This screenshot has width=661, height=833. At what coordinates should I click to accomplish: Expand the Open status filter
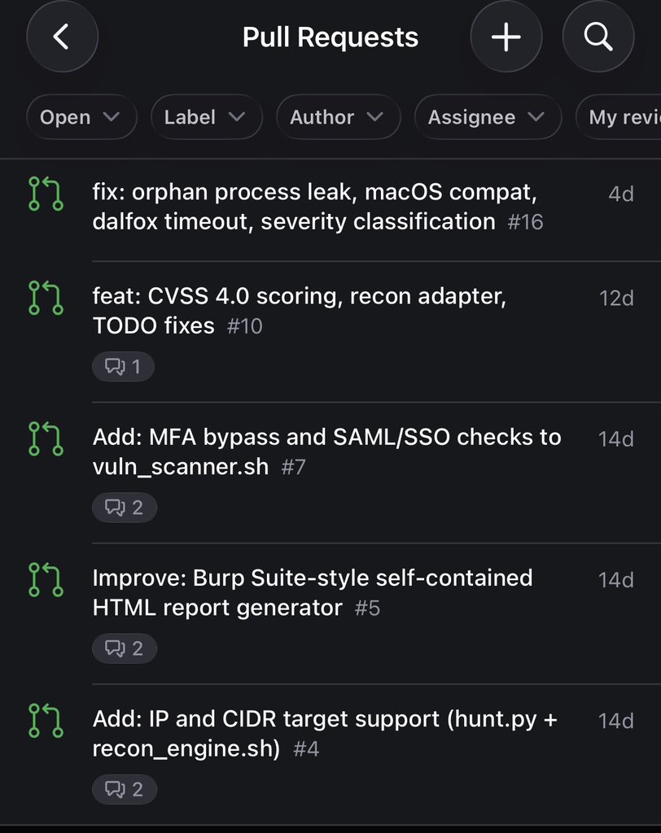tap(82, 117)
